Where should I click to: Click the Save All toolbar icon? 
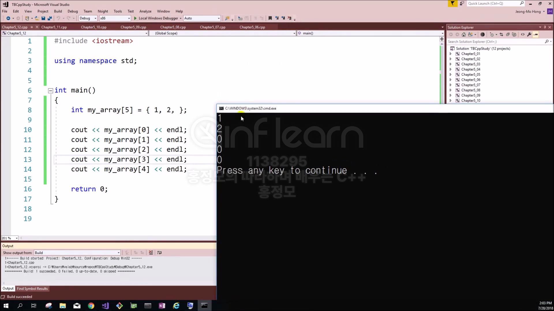pos(50,18)
